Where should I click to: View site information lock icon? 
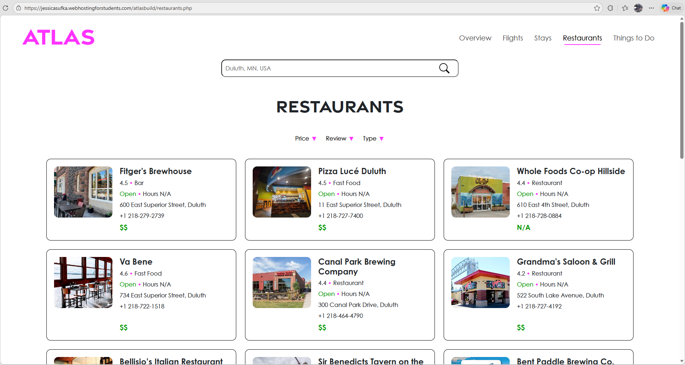19,8
